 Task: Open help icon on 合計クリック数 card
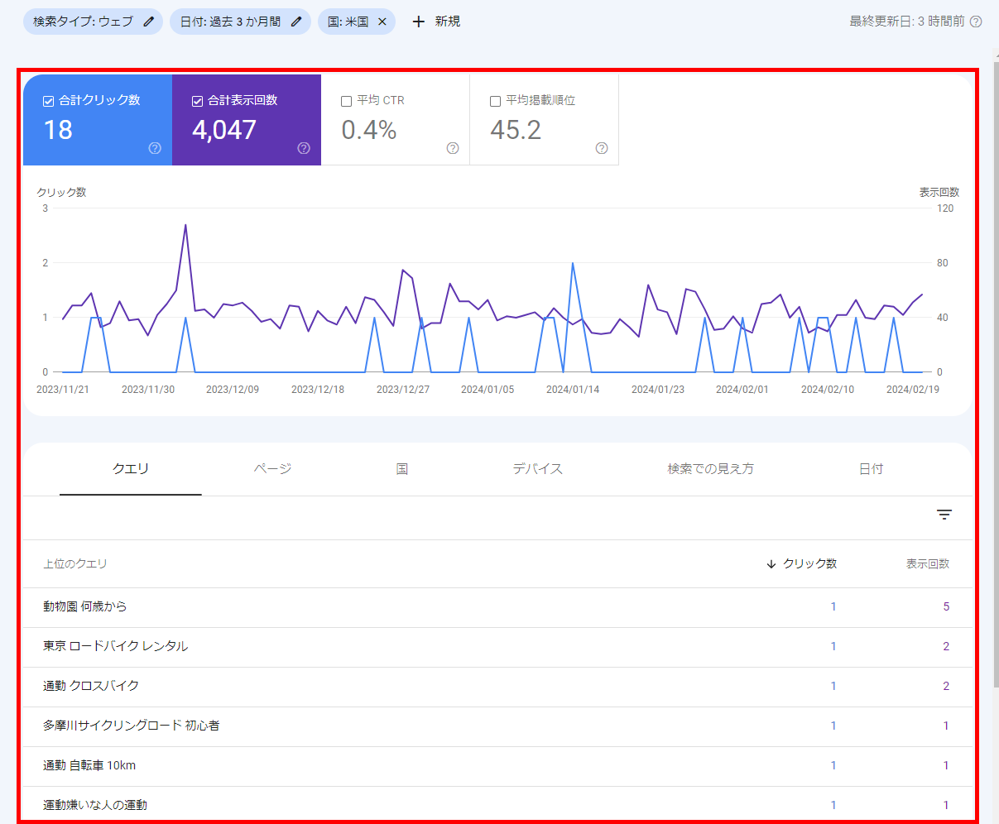(x=155, y=148)
